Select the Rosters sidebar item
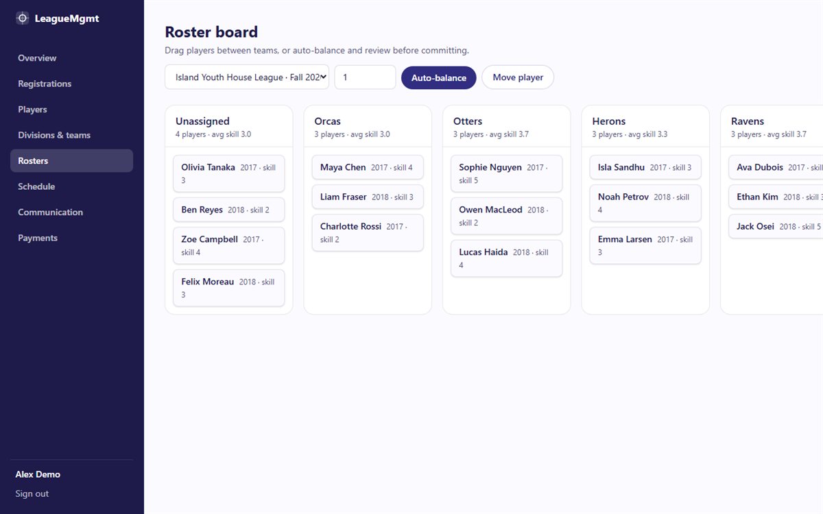The image size is (823, 514). point(71,161)
